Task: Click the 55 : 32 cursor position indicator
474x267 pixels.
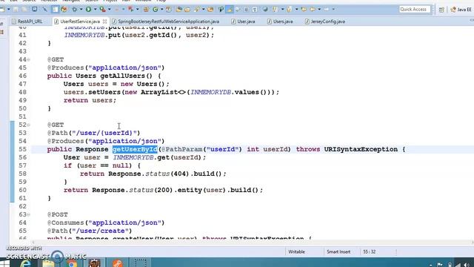Action: 369,252
